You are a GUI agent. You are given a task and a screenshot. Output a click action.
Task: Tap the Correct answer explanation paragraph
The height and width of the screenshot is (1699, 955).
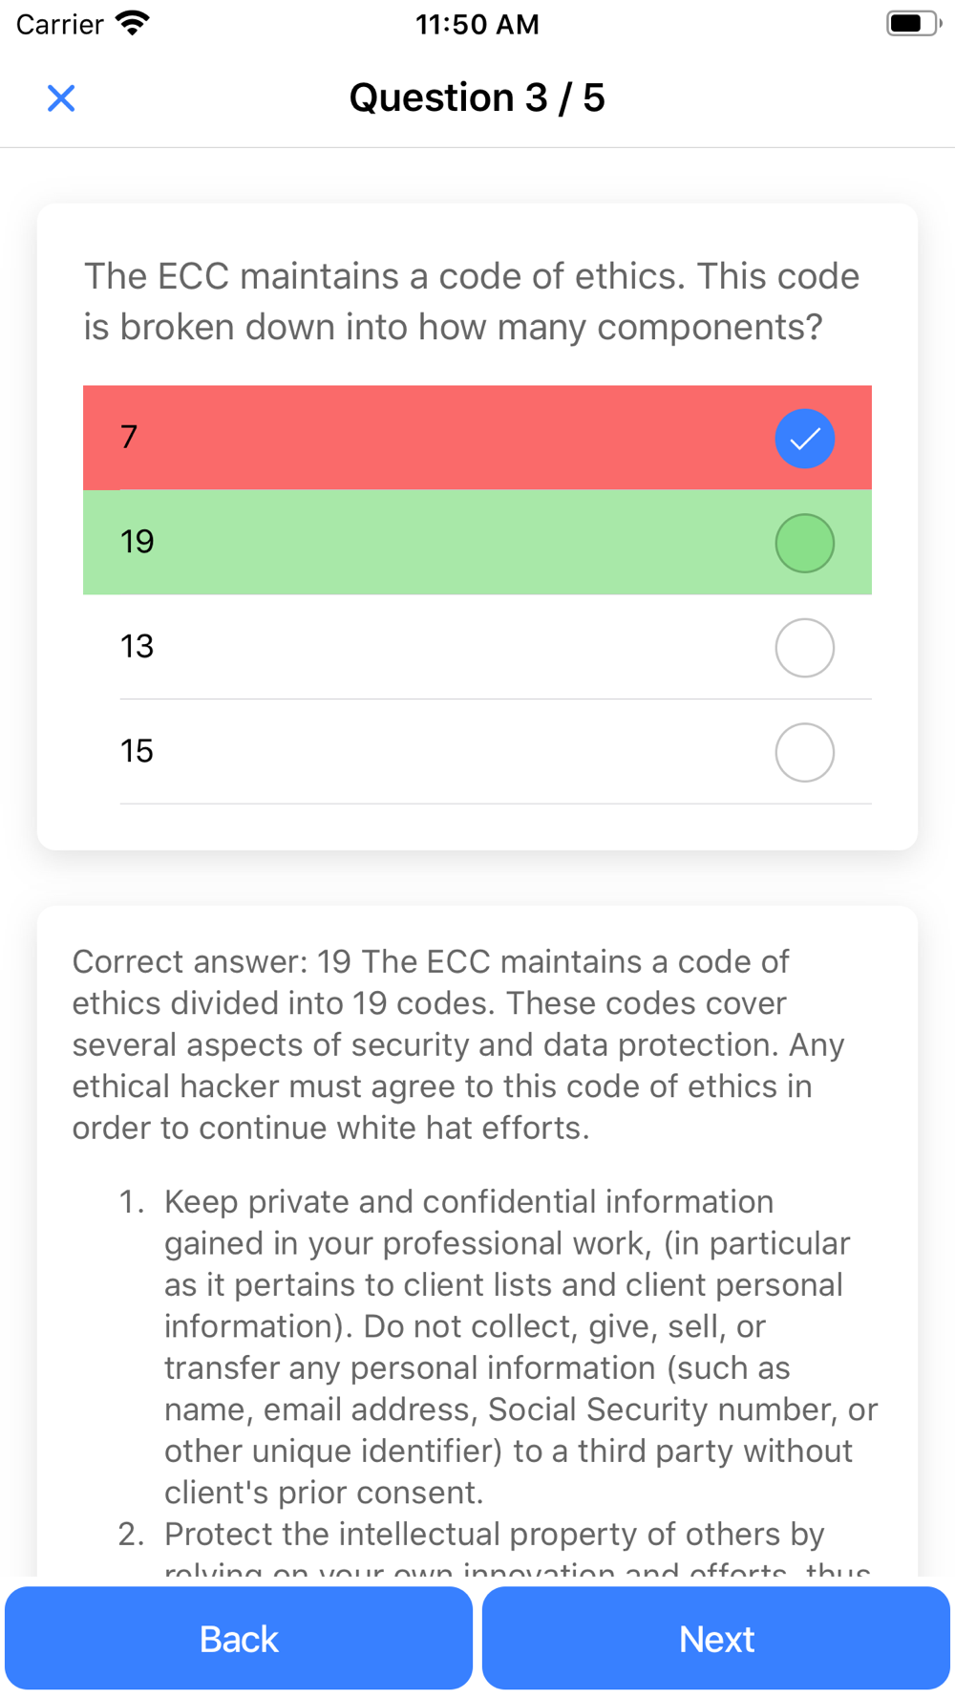pyautogui.click(x=458, y=1044)
